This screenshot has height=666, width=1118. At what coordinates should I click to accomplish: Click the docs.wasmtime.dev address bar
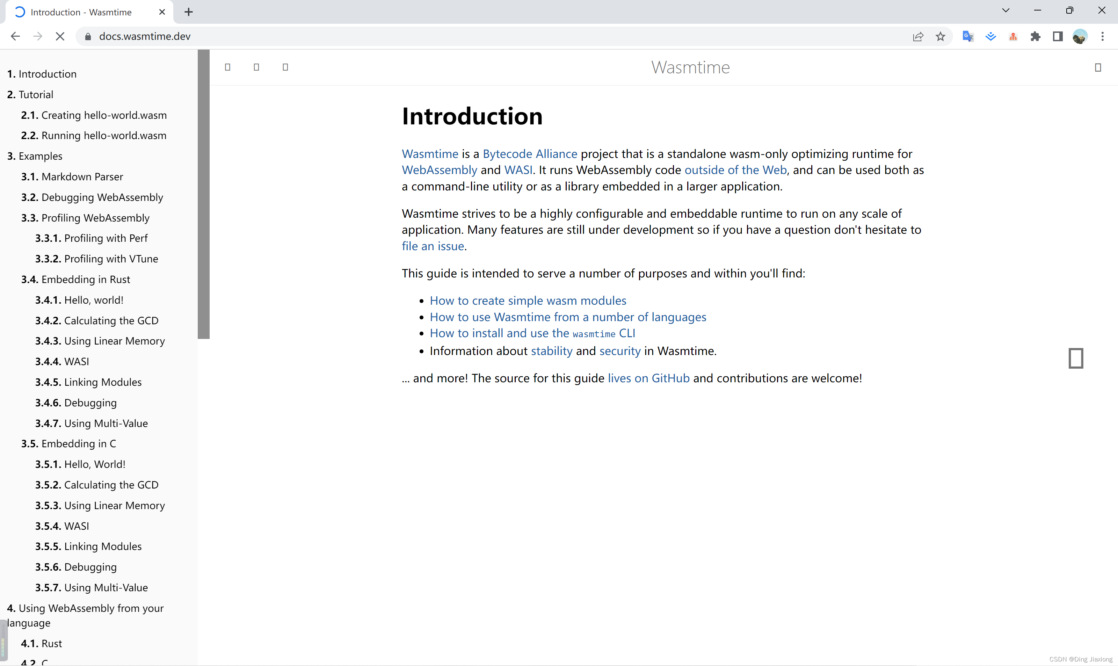(x=144, y=36)
